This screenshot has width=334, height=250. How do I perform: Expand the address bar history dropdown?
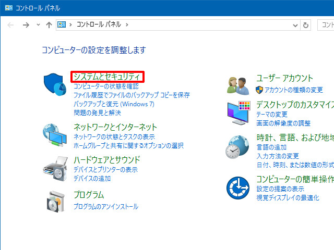[x=295, y=26]
